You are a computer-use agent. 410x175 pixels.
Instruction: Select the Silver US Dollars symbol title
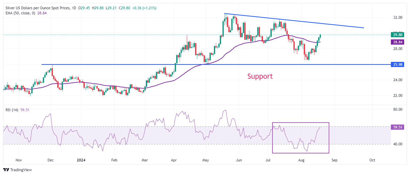tap(37, 8)
